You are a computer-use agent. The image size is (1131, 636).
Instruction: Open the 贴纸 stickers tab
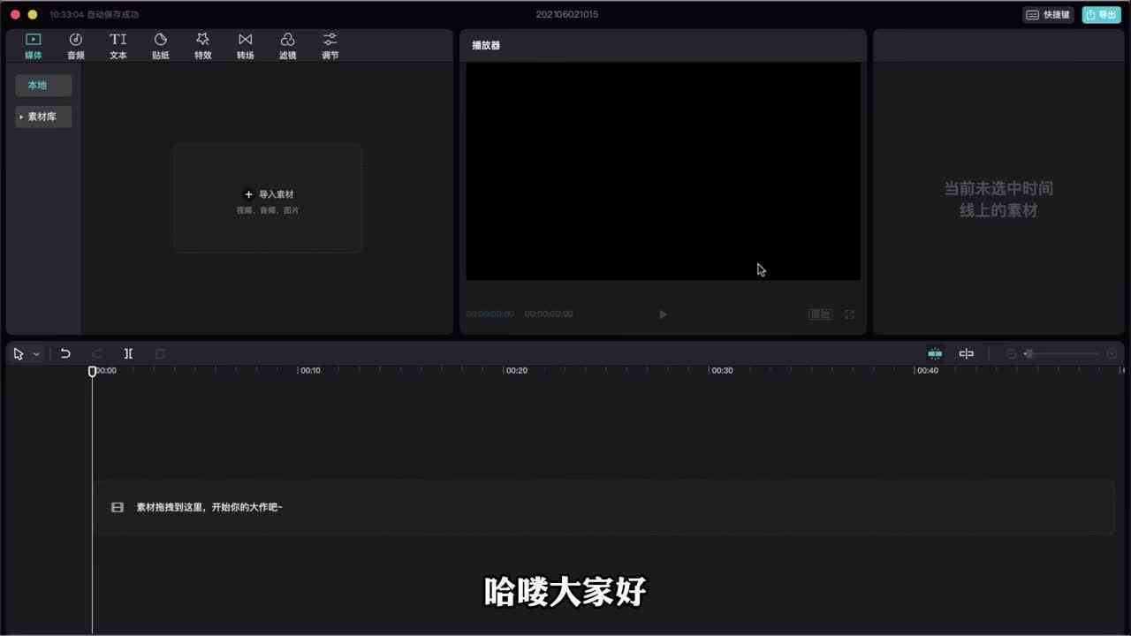click(161, 46)
